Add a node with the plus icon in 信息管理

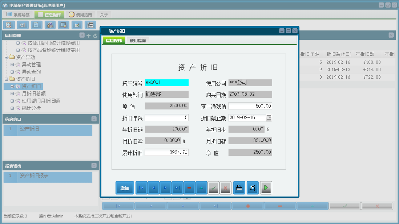[88, 36]
